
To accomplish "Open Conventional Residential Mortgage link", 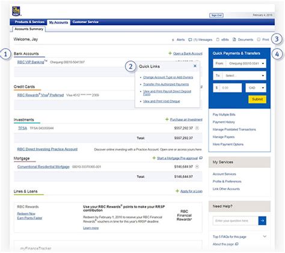I will [x=43, y=167].
